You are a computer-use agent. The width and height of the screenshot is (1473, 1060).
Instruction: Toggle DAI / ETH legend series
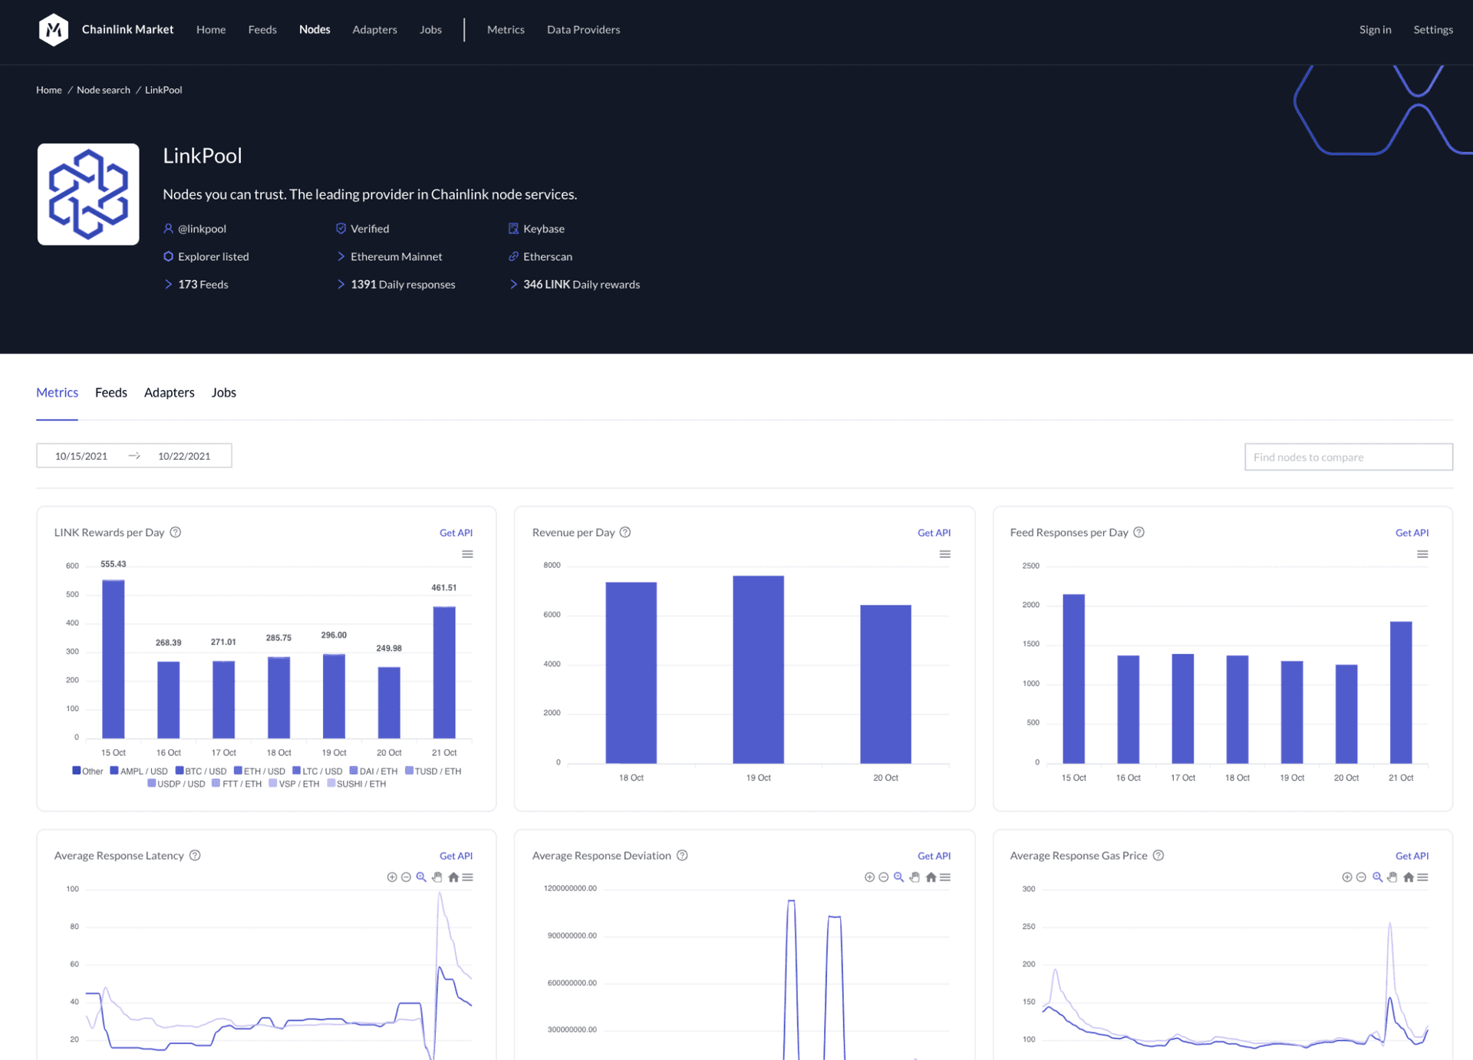coord(374,771)
